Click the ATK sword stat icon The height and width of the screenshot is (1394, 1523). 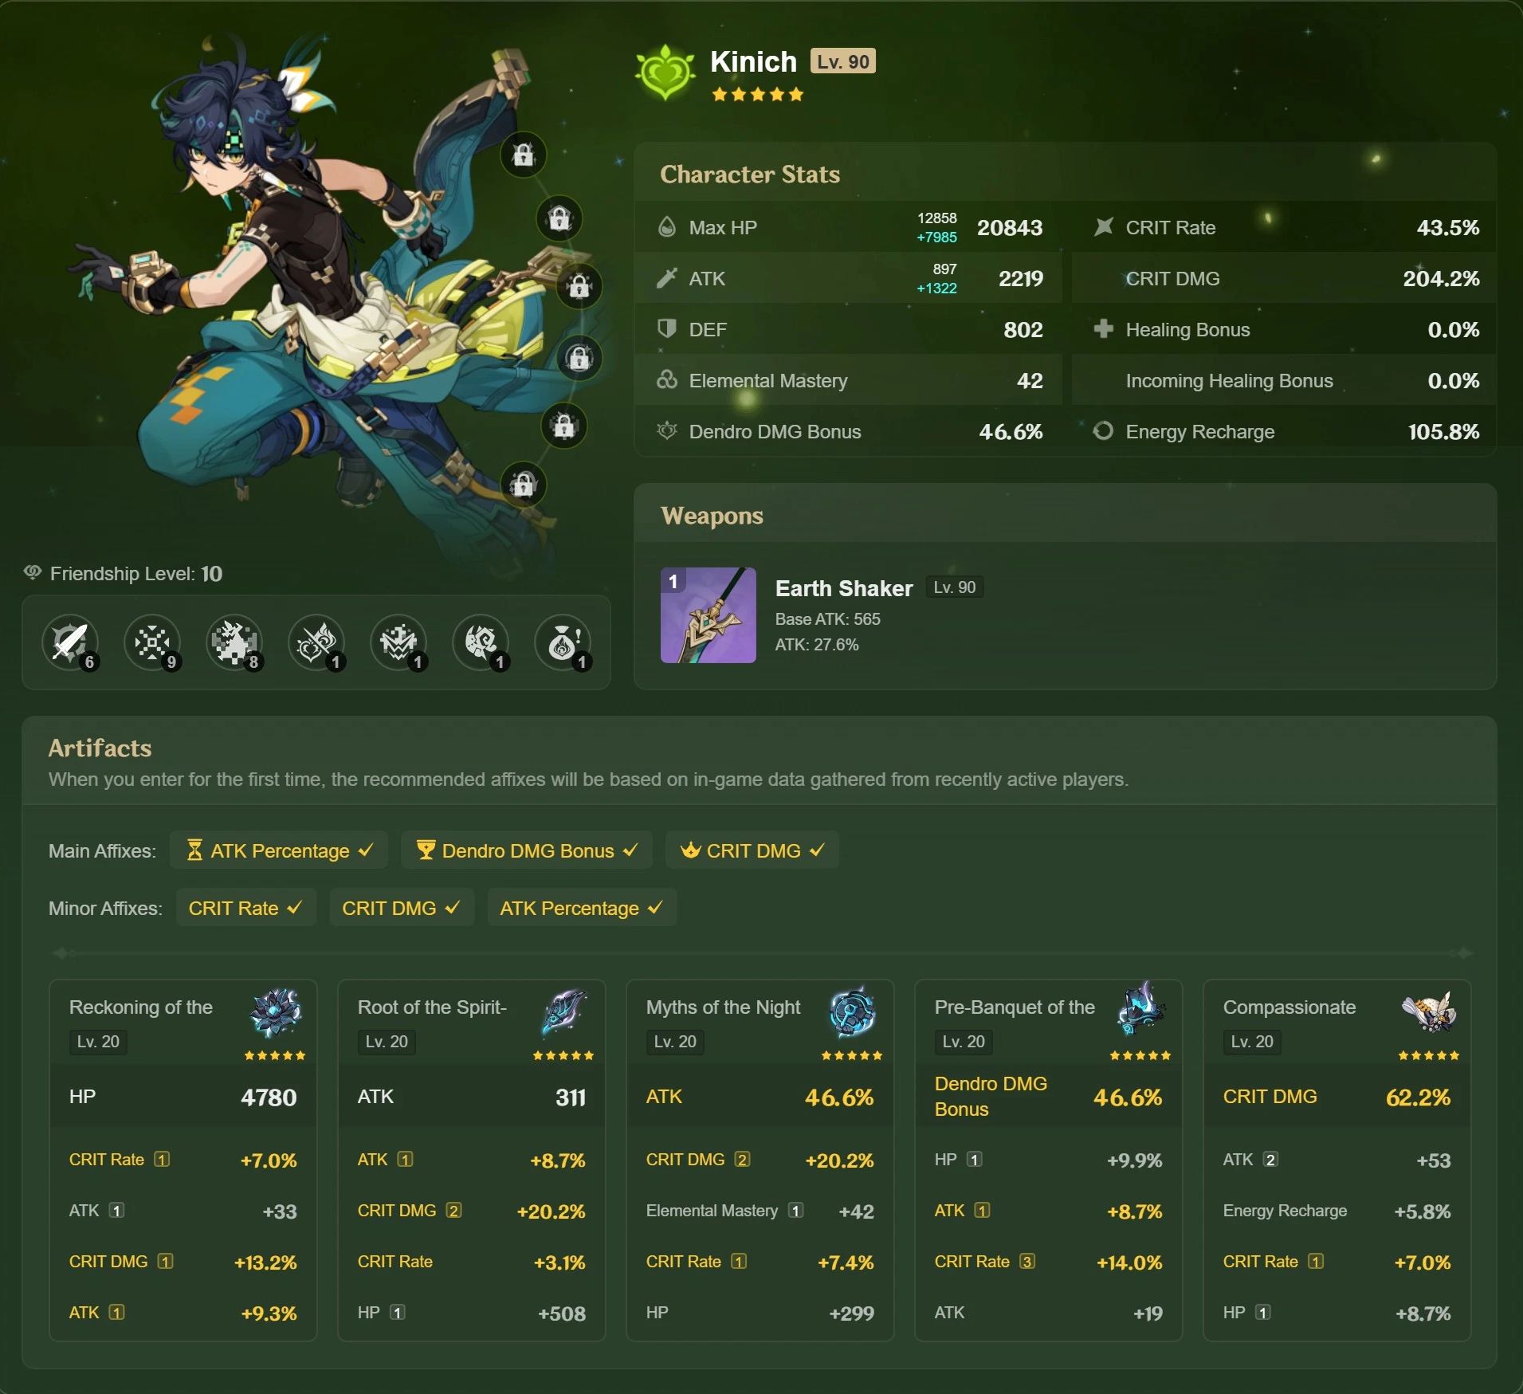point(667,278)
